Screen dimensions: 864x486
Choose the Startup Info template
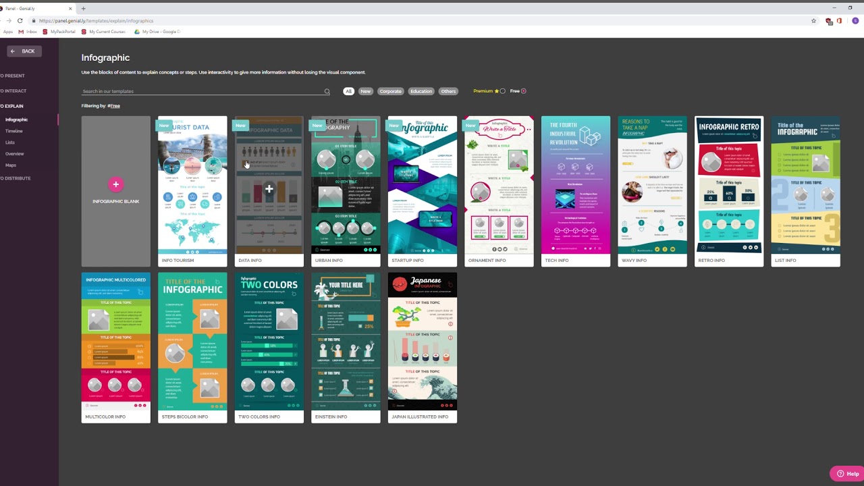pos(423,192)
